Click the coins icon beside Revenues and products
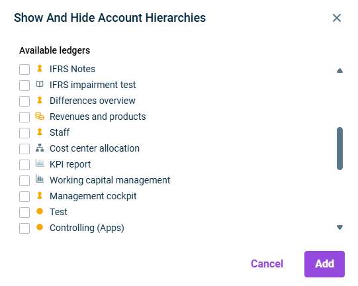358x286 pixels. (x=40, y=116)
